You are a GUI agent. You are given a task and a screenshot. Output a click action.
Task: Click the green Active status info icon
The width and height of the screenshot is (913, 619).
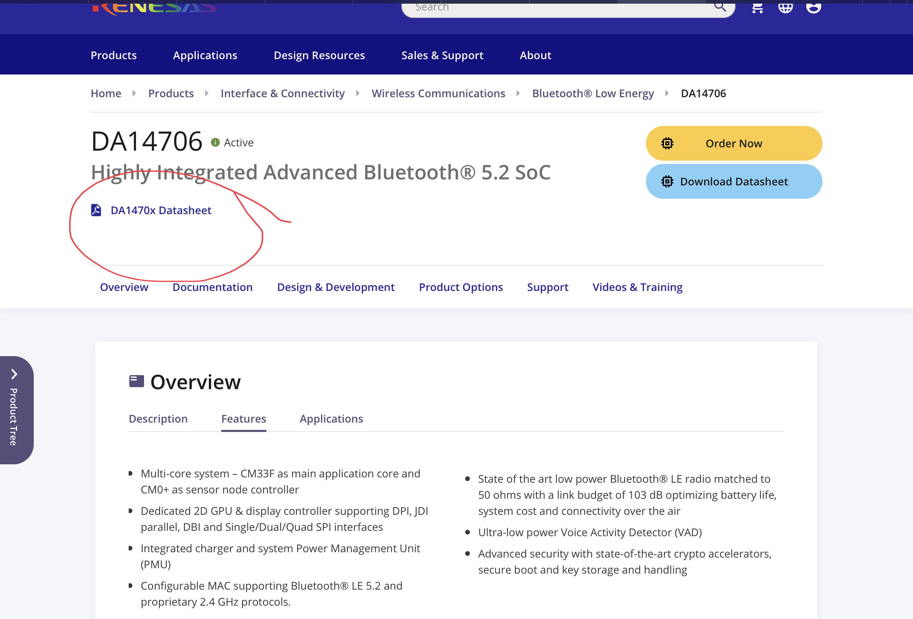coord(215,143)
